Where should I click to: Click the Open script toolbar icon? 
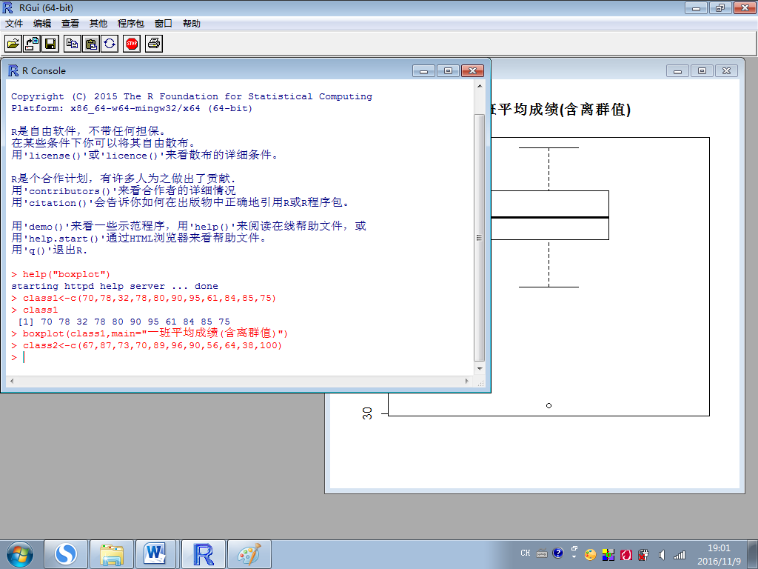point(13,44)
